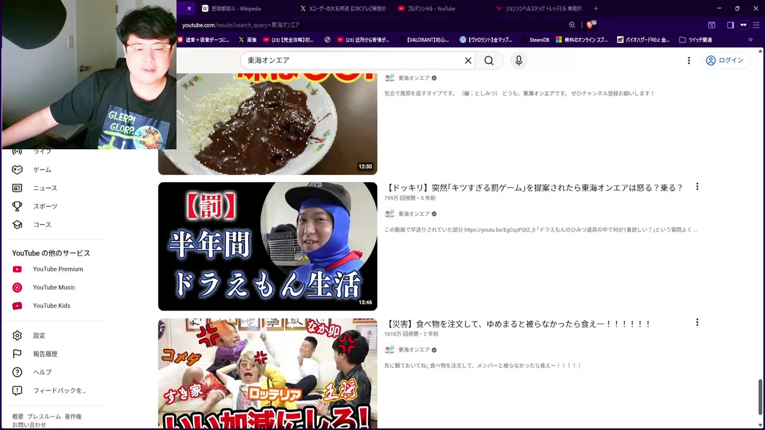765x430 pixels.
Task: Click 著作権 footer link
Action: click(x=73, y=416)
